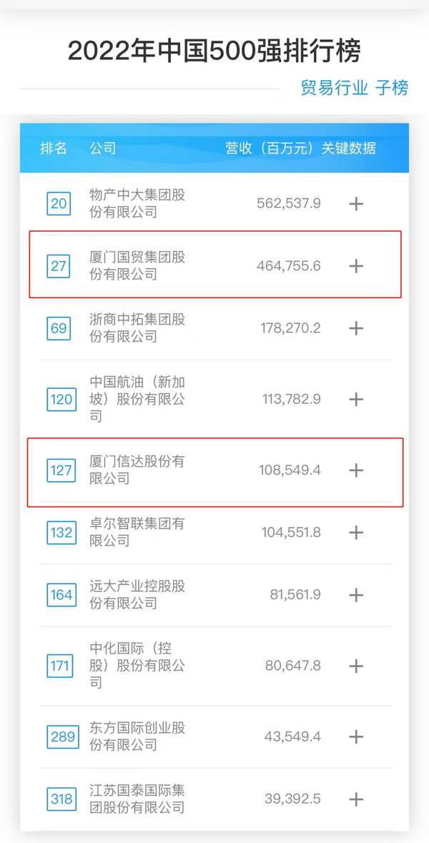Click the 排名 column header

[x=54, y=149]
